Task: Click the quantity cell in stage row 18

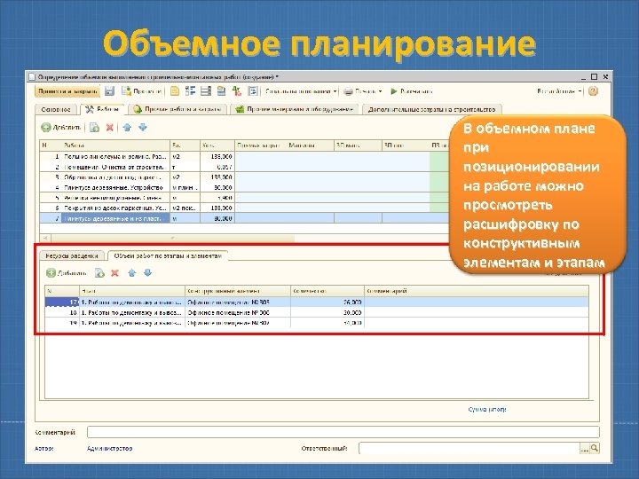Action: pyautogui.click(x=327, y=312)
